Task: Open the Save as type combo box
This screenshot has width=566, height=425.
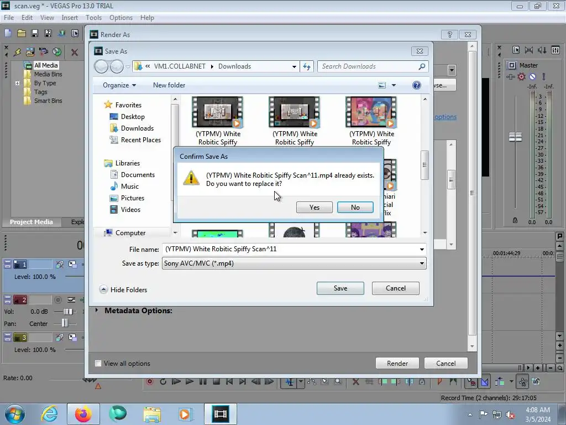Action: click(x=294, y=263)
